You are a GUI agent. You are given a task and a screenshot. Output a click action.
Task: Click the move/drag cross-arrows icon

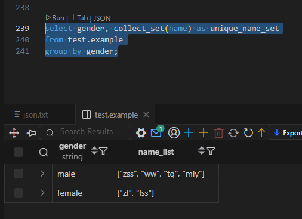tap(14, 133)
